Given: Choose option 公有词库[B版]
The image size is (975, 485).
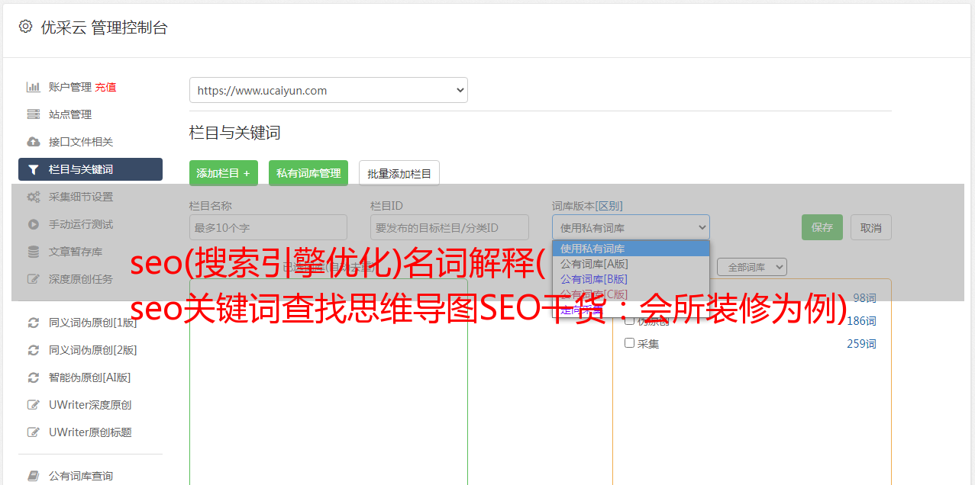Looking at the screenshot, I should tap(631, 279).
